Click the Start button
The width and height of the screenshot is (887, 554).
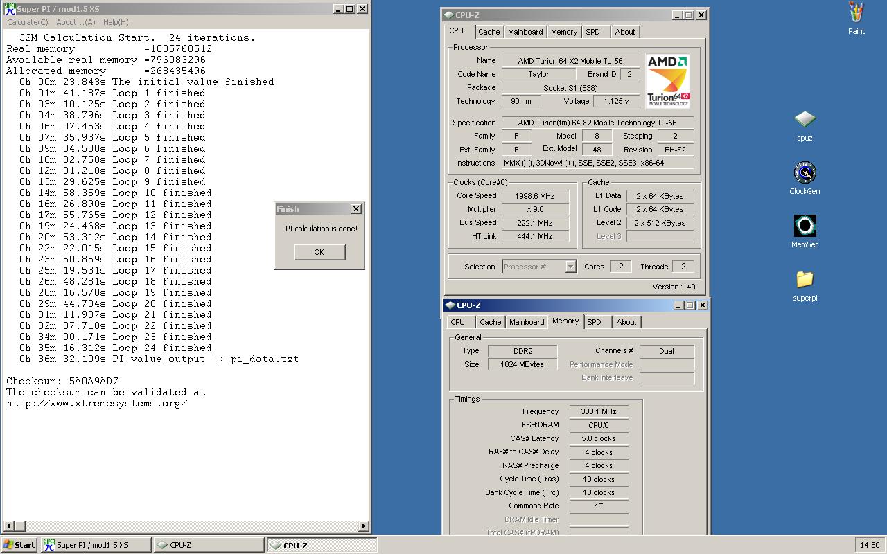tap(19, 545)
